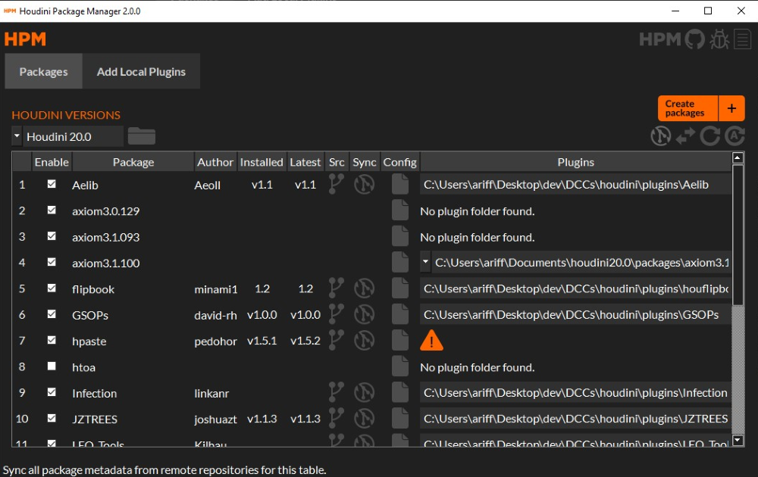The height and width of the screenshot is (477, 758).
Task: Enable the htoa package checkbox
Action: (x=52, y=366)
